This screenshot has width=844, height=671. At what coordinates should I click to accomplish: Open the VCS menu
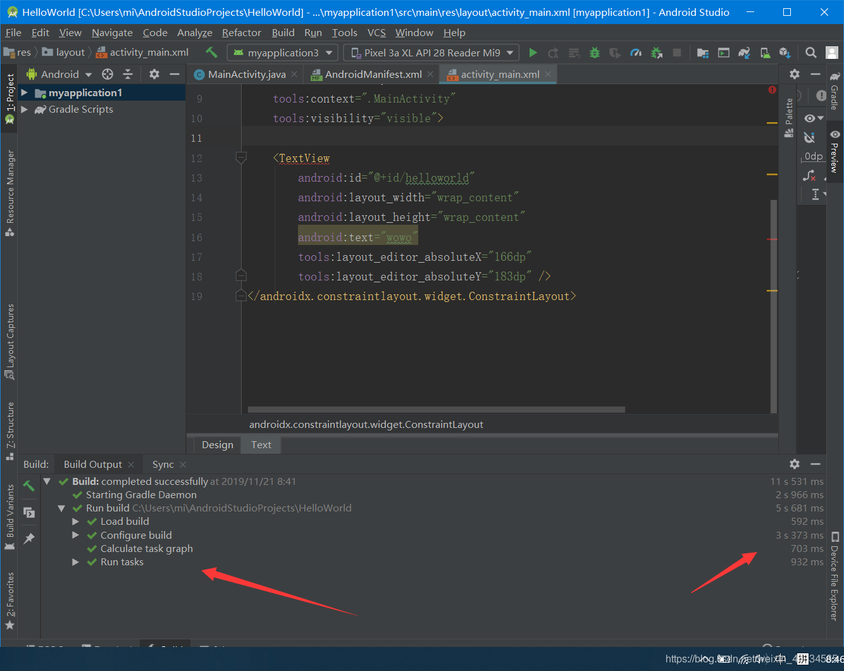pyautogui.click(x=376, y=32)
